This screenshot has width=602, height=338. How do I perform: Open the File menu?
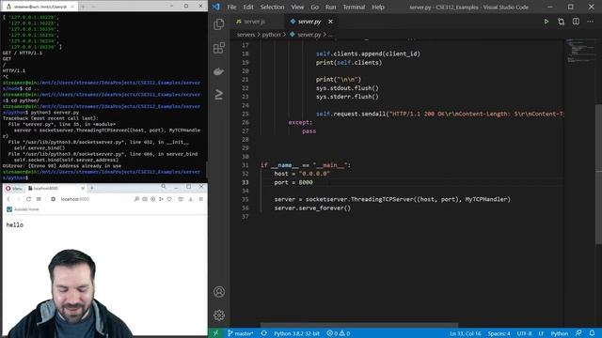tap(231, 7)
